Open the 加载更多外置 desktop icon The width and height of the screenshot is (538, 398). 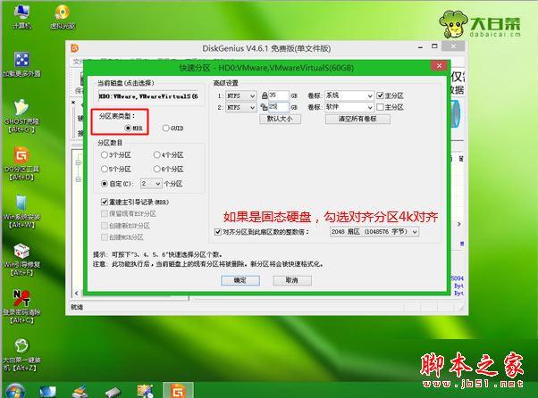tap(21, 64)
